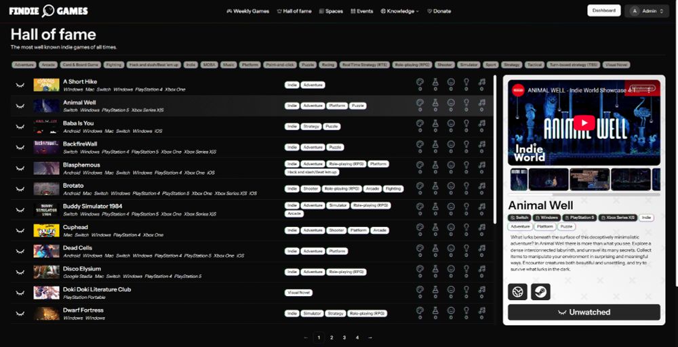
Task: Filter games by Visual Novel tag
Action: coord(616,65)
